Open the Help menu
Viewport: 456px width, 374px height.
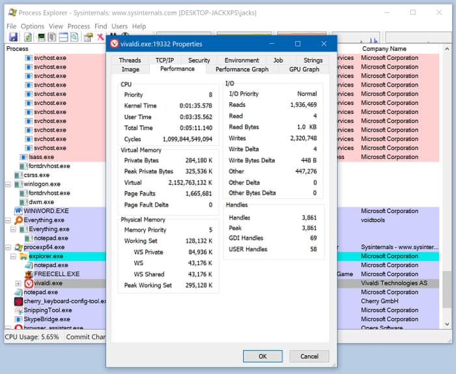pos(139,26)
